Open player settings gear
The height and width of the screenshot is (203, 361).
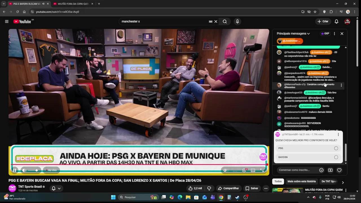[x=244, y=170]
